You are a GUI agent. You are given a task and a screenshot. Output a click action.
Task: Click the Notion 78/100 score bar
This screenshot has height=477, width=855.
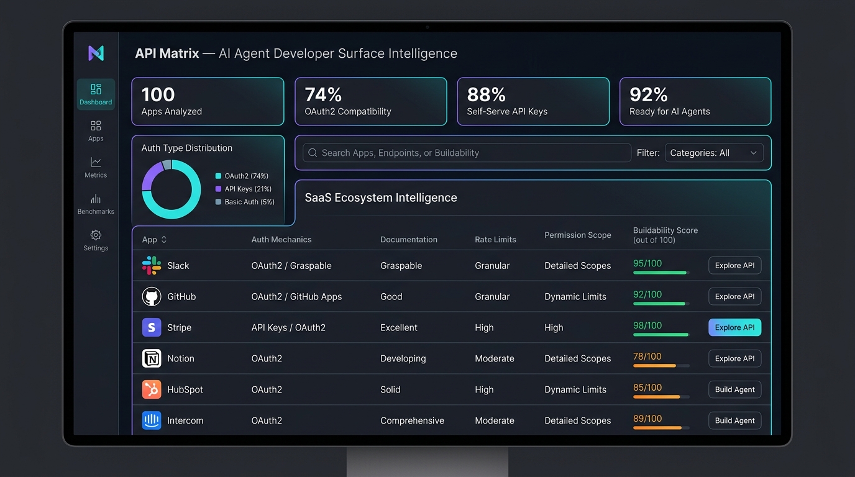(661, 366)
